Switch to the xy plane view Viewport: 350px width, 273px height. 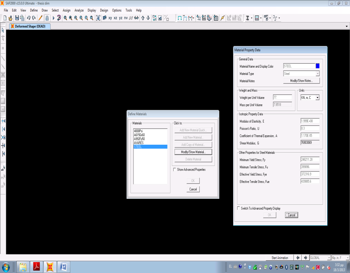[x=110, y=18]
